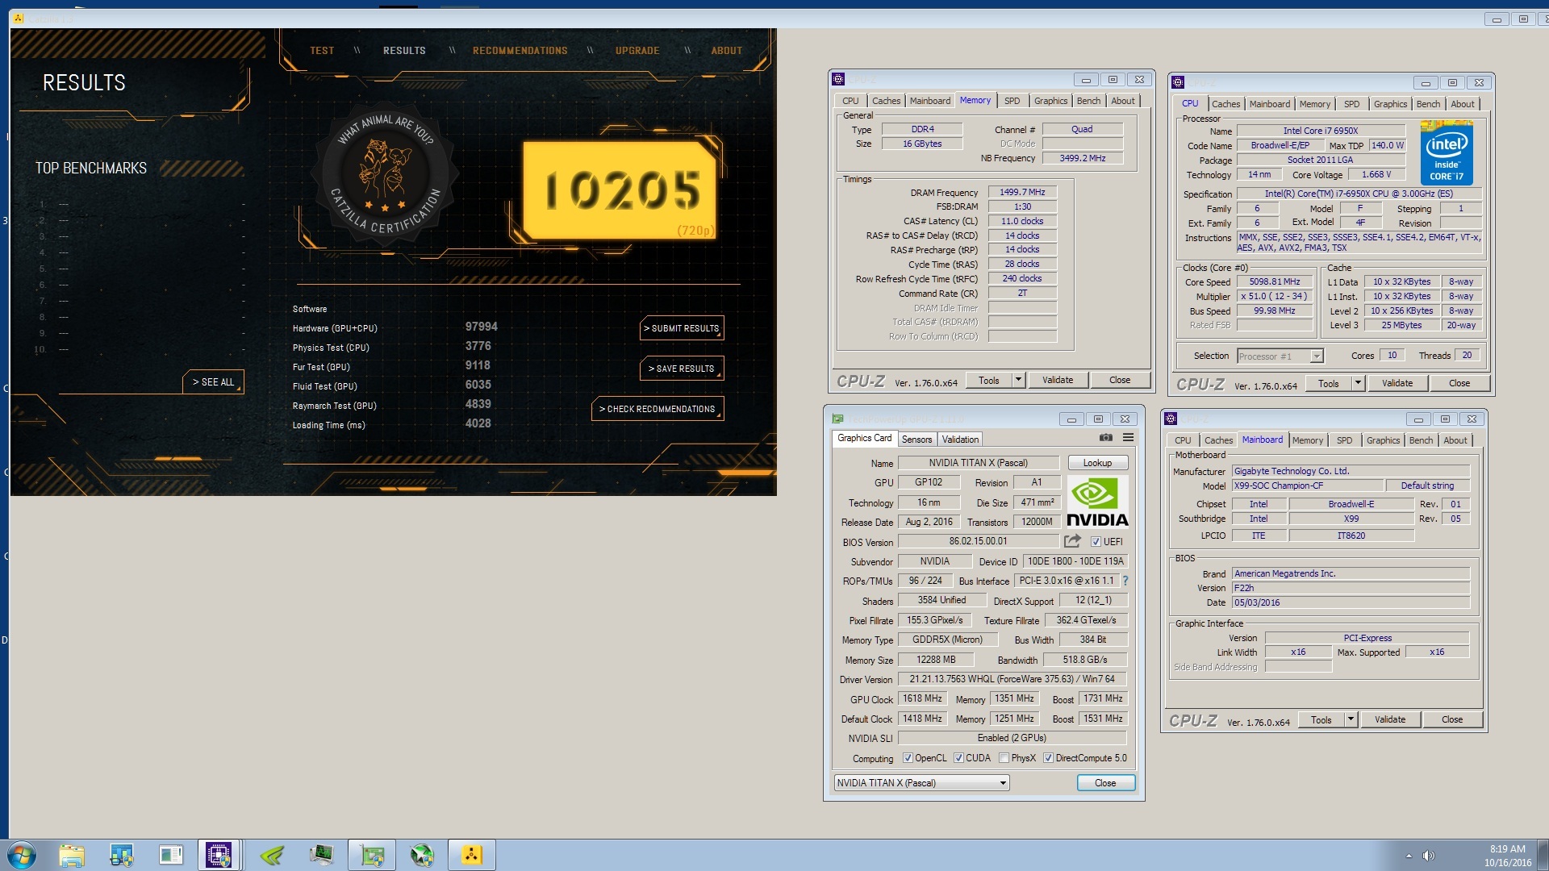Click the 10205 score display

click(620, 191)
